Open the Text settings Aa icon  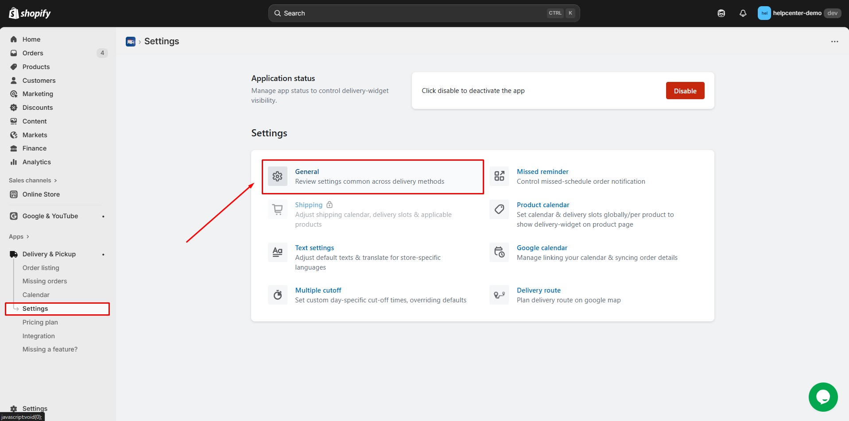278,252
